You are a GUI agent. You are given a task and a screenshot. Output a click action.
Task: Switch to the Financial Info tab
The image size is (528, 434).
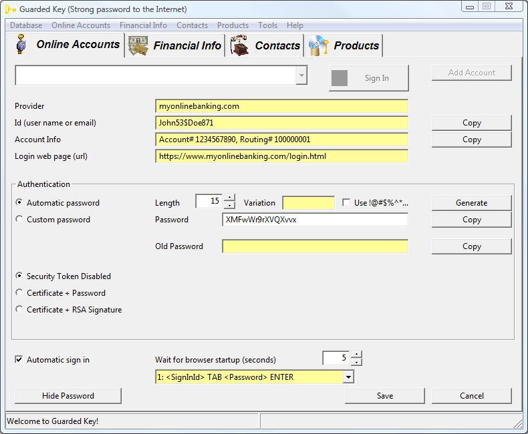coord(174,45)
